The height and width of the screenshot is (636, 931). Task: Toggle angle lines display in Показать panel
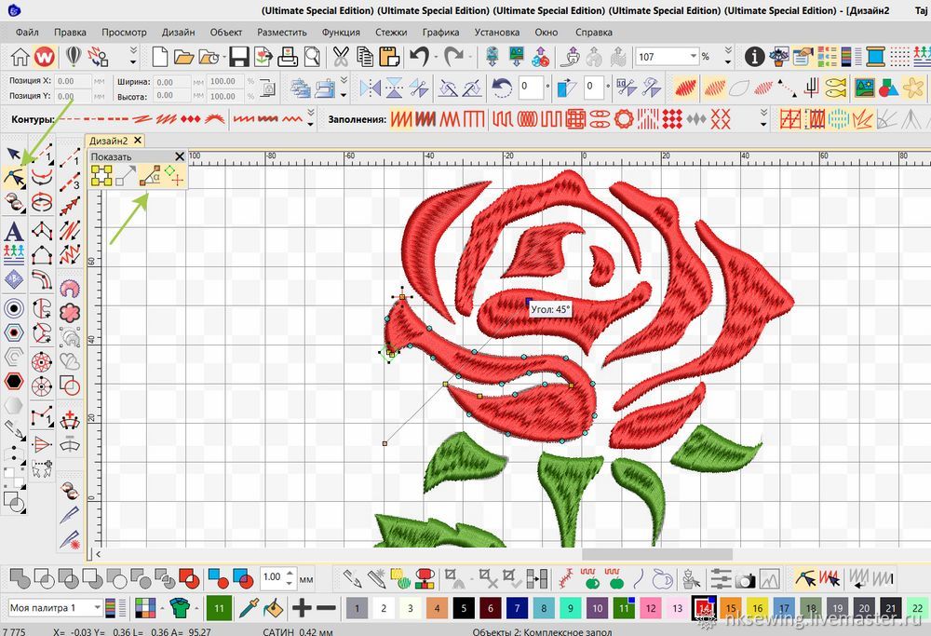tap(149, 174)
